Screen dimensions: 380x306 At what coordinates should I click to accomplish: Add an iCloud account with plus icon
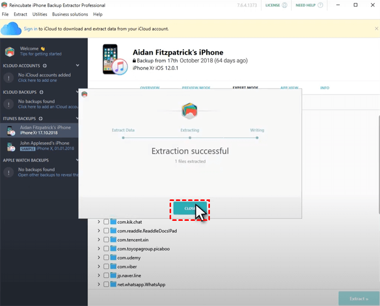point(44,66)
